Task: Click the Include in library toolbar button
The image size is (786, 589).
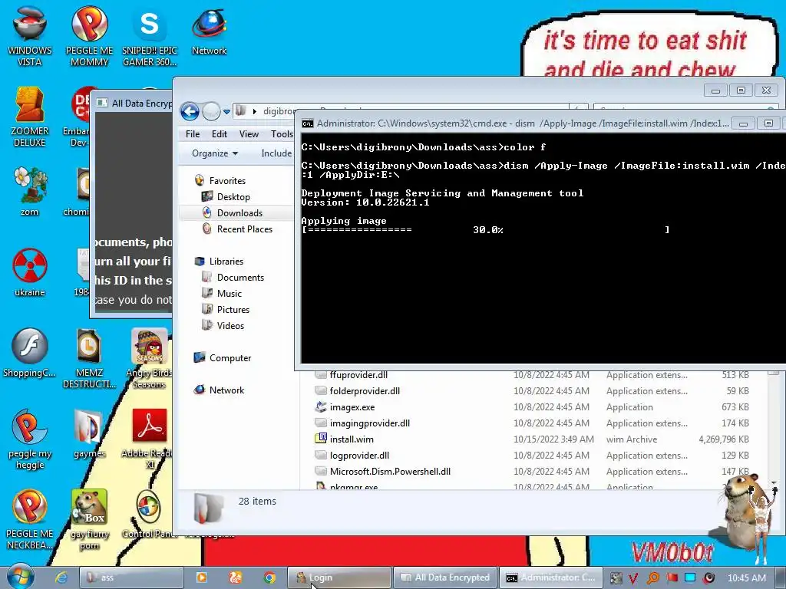Action: coord(276,153)
